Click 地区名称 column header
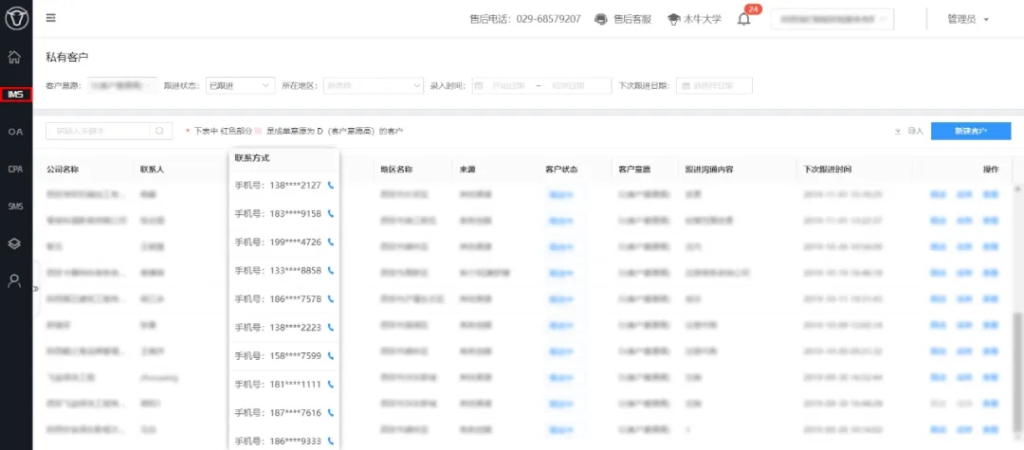This screenshot has height=450, width=1024. [396, 170]
